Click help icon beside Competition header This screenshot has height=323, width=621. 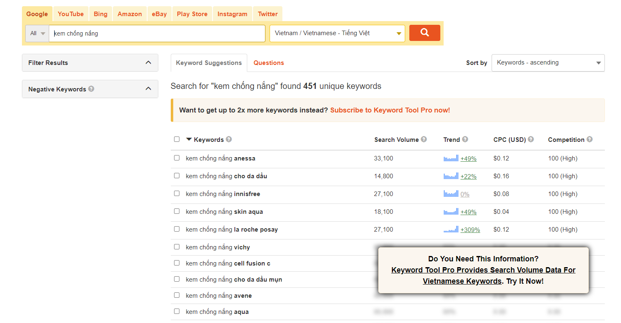click(x=590, y=139)
